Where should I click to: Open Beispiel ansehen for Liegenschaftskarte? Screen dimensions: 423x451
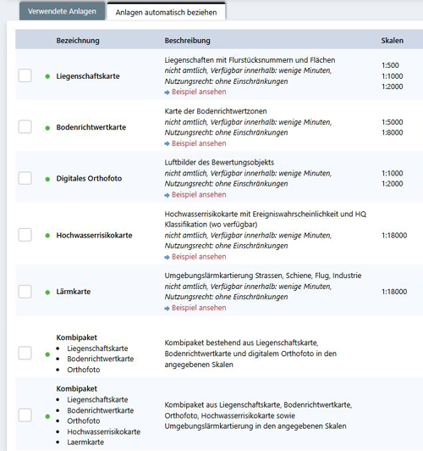pos(199,92)
